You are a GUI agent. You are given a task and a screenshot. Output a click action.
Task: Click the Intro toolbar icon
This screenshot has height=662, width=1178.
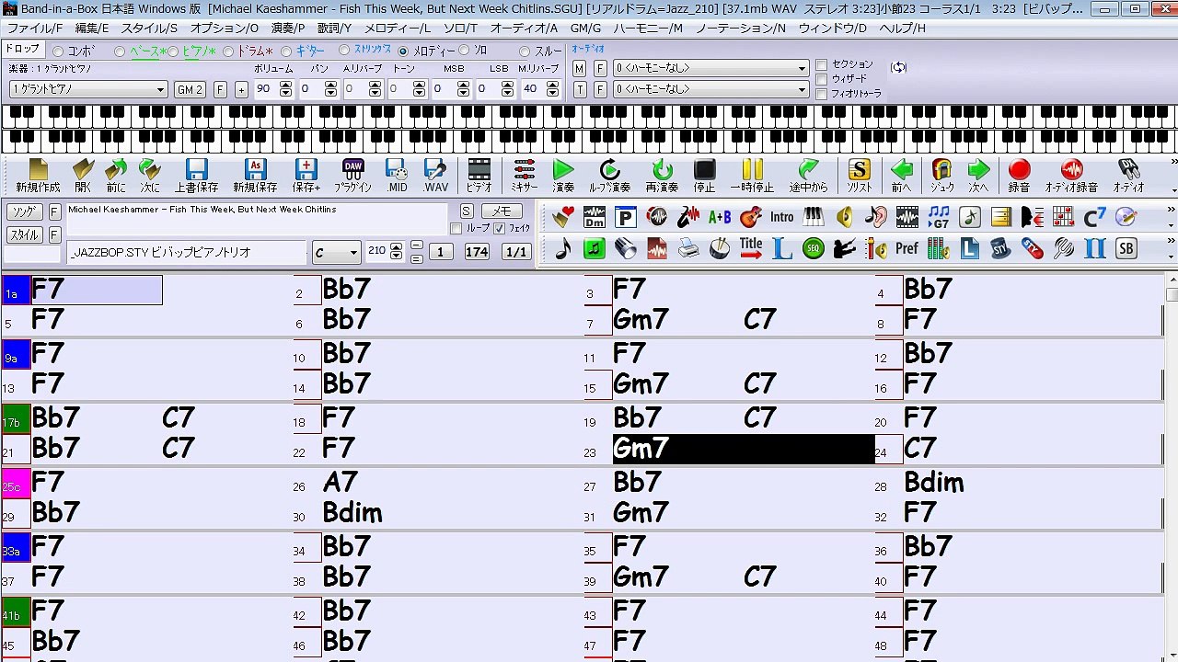(x=782, y=217)
